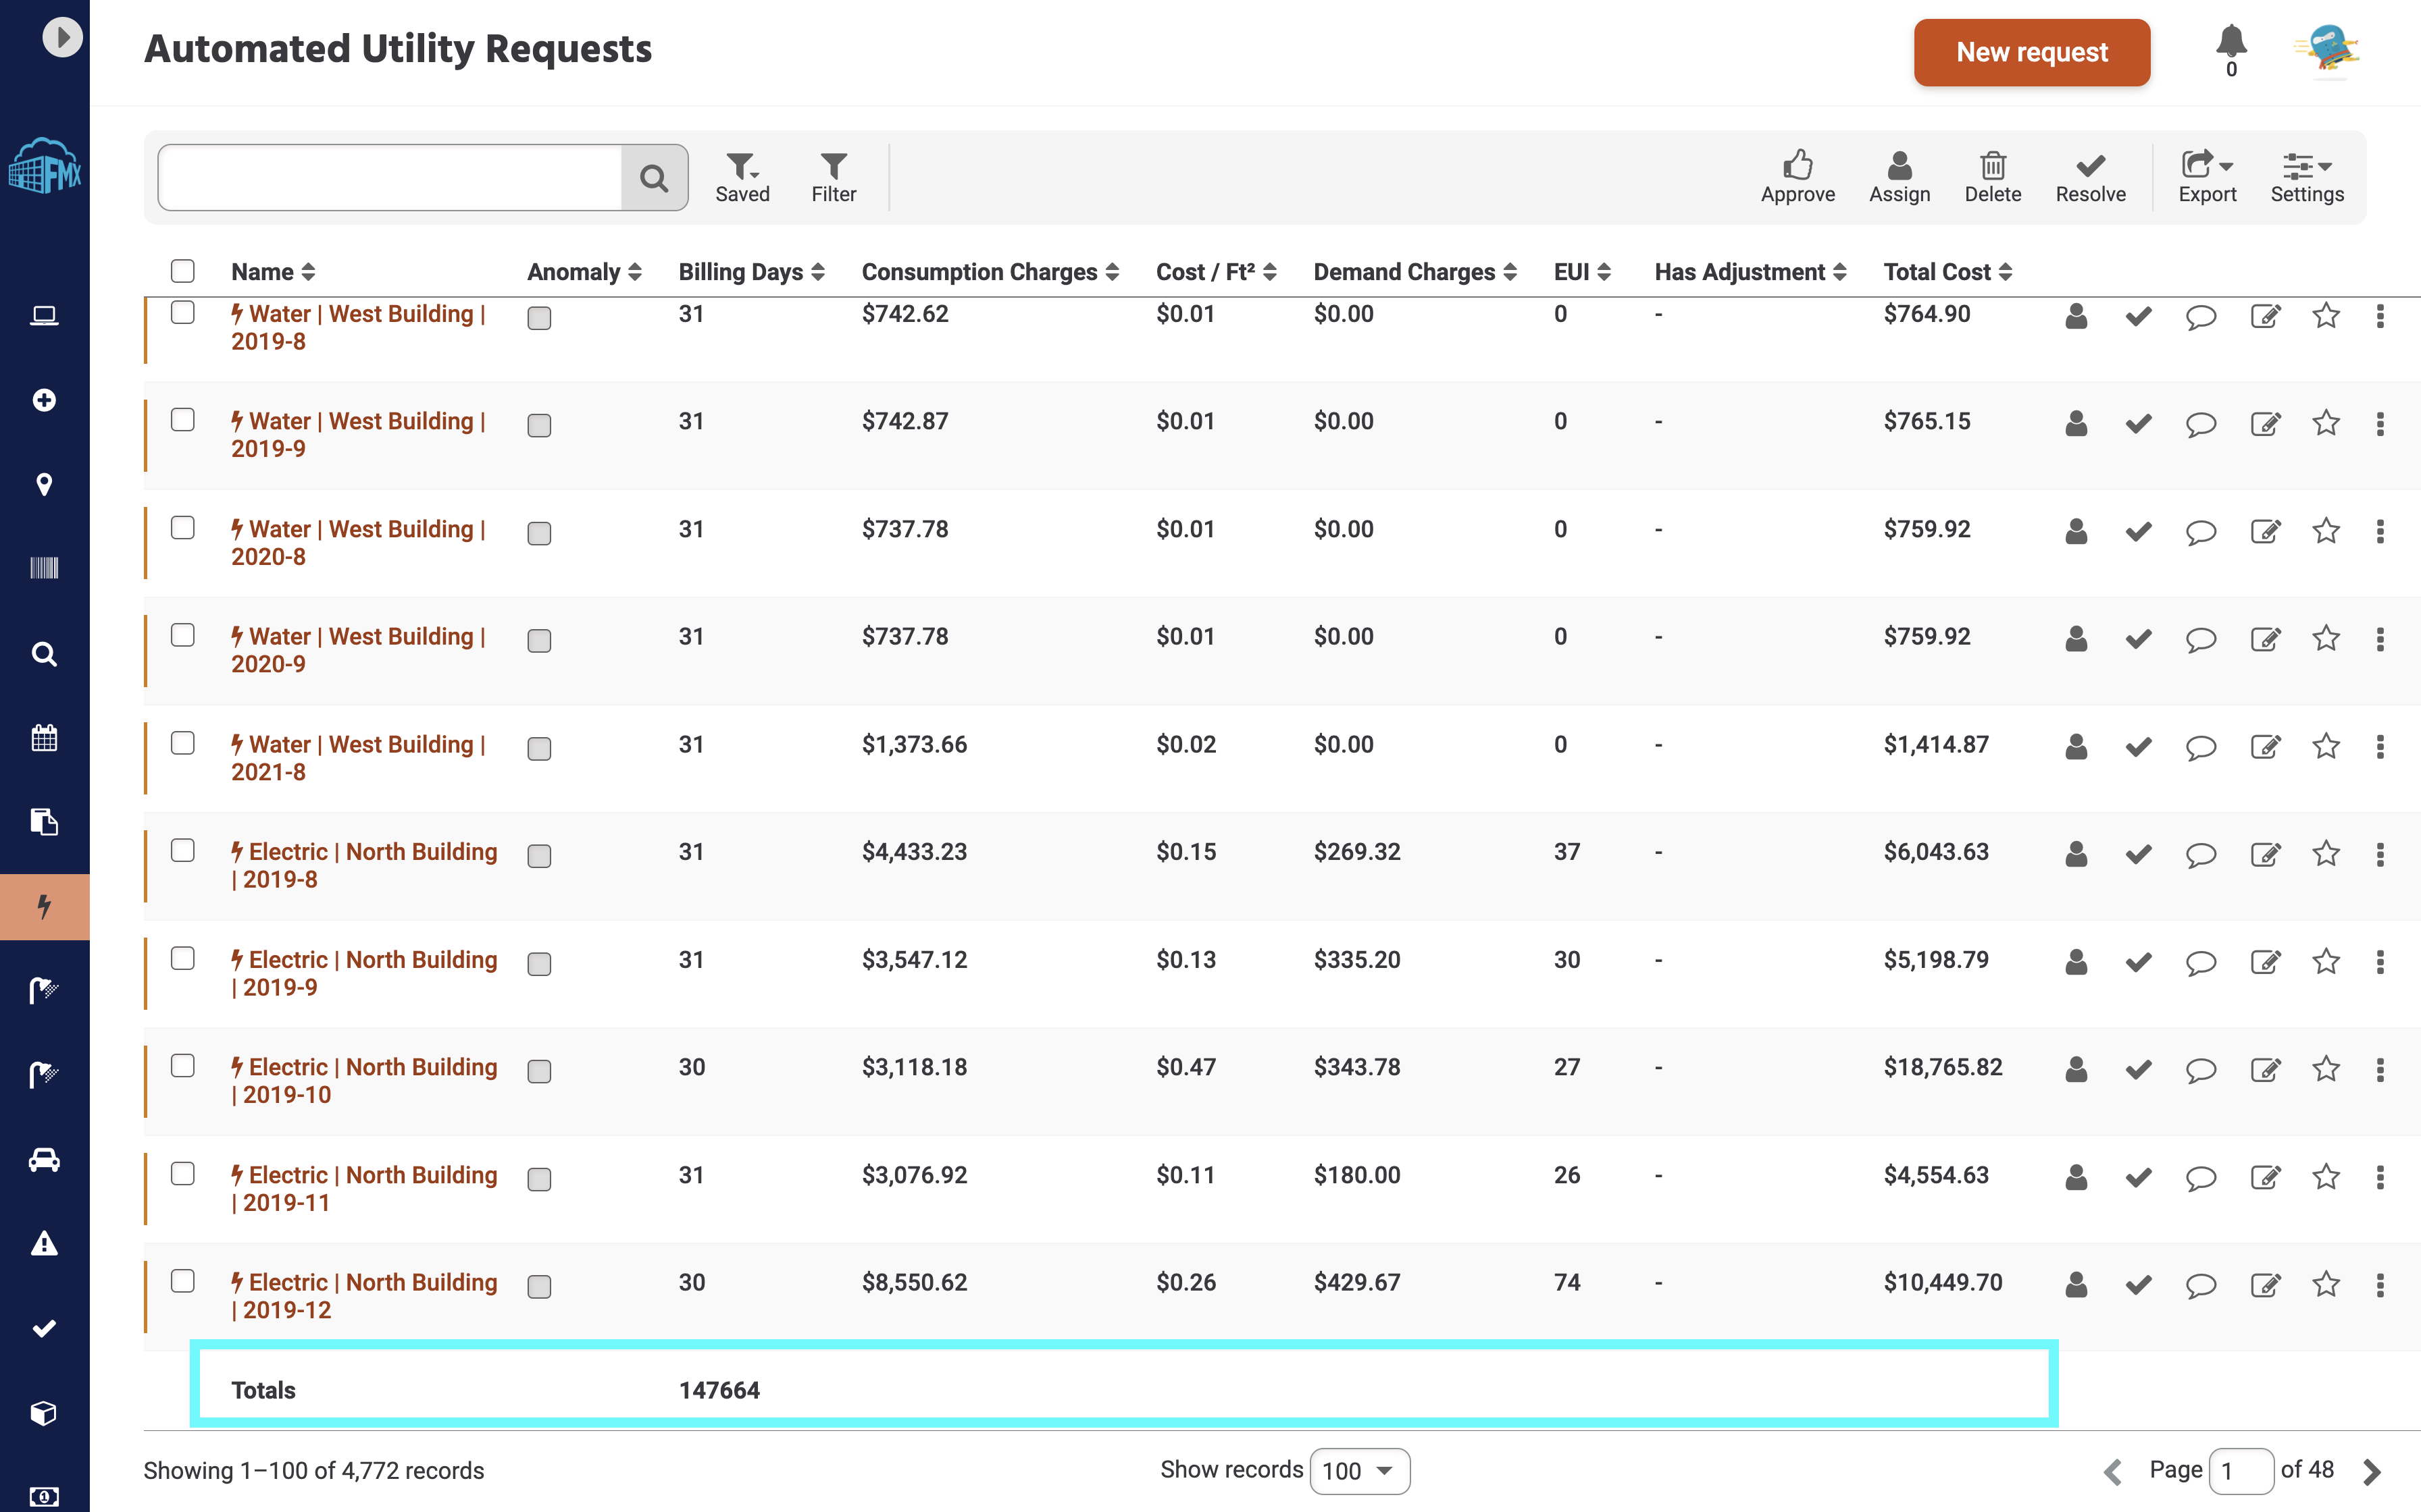Go to the next page arrow
Viewport: 2421px width, 1512px height.
2371,1471
